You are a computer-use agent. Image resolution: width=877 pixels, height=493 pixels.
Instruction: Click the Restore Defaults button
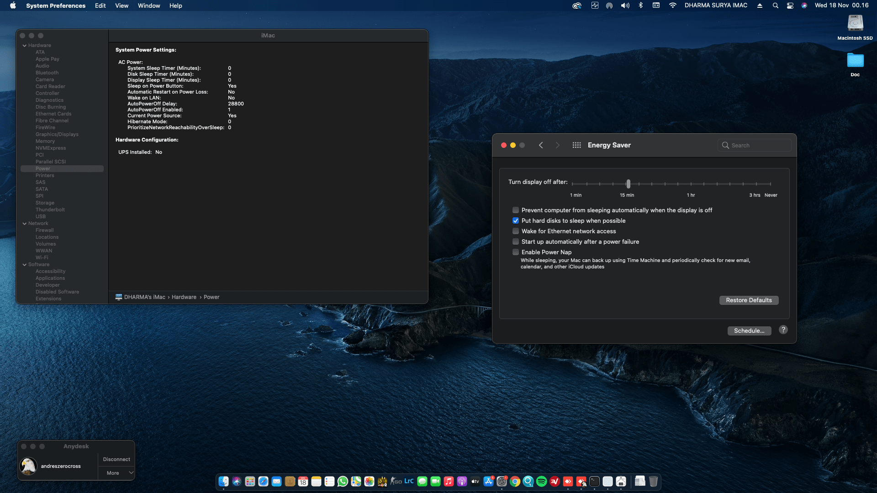point(749,300)
